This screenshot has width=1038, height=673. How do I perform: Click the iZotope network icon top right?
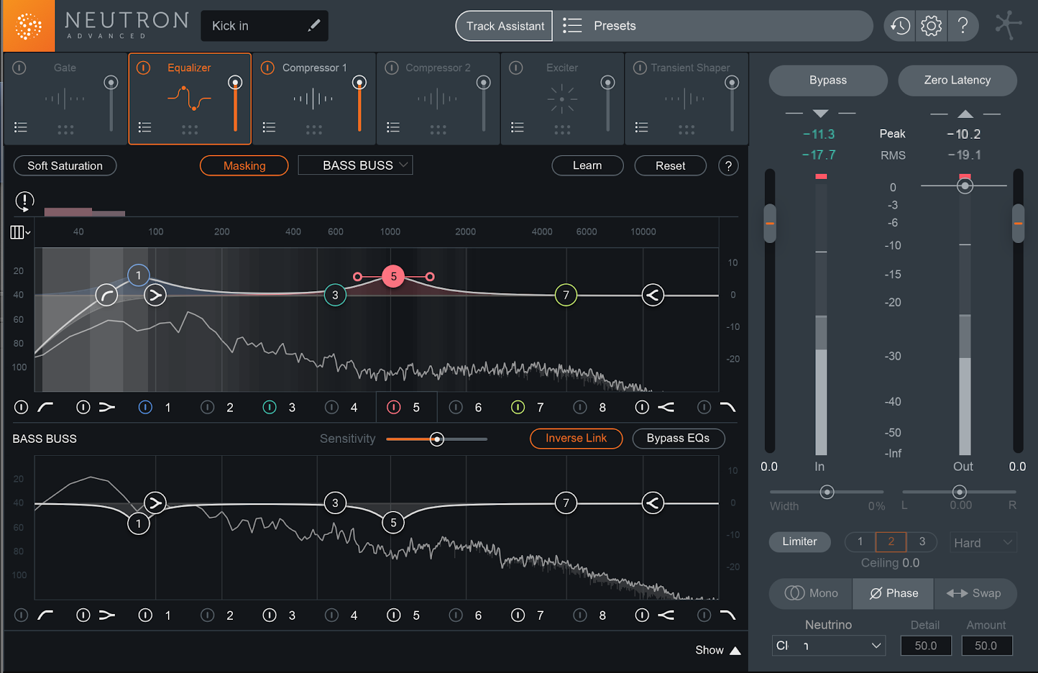[x=1008, y=25]
